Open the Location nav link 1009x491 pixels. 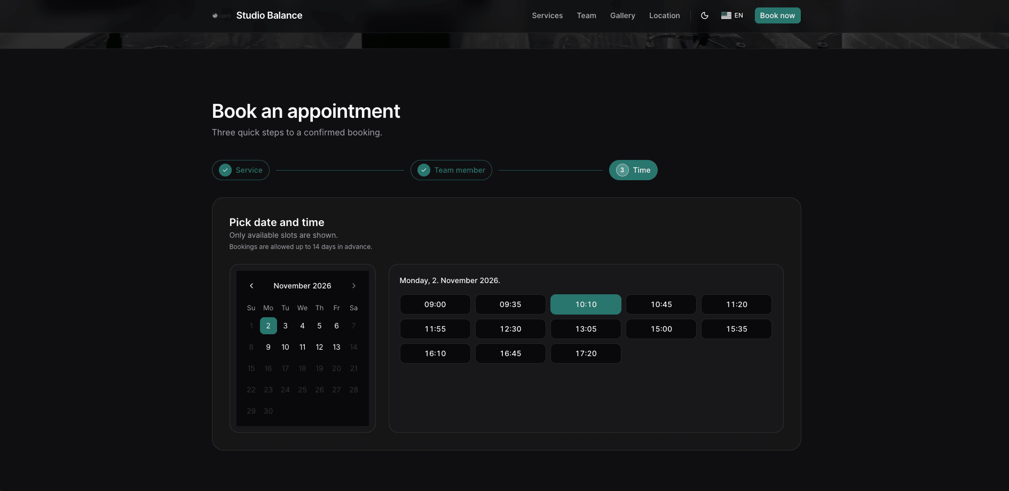coord(664,15)
